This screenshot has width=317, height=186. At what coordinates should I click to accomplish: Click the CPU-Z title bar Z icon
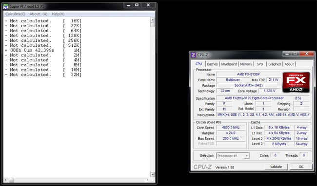[193, 55]
